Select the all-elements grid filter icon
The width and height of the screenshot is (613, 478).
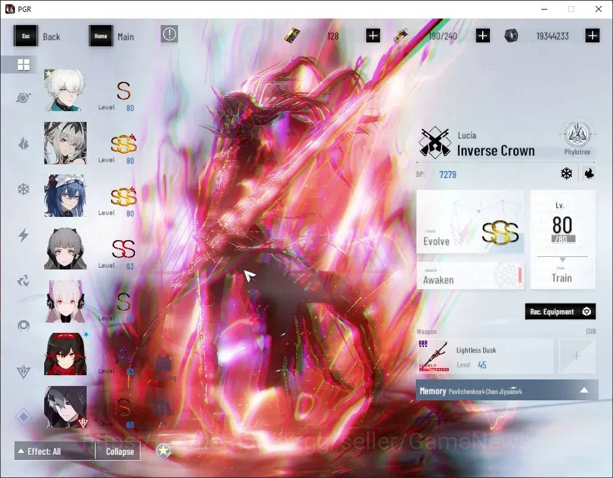[23, 65]
